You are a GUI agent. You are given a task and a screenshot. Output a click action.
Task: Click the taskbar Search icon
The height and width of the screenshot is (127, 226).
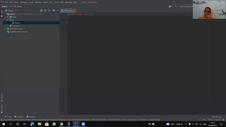(x=11, y=124)
